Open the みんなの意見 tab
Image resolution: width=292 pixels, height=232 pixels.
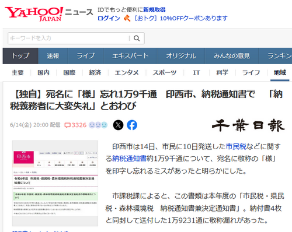click(x=232, y=56)
